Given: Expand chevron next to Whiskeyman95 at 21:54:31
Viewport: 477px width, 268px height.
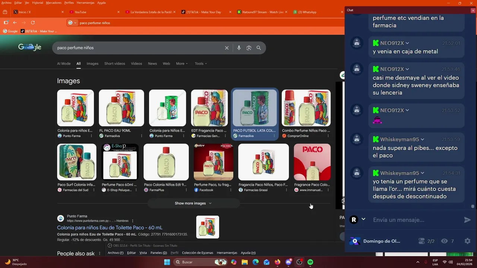Looking at the screenshot, I should pos(422,173).
